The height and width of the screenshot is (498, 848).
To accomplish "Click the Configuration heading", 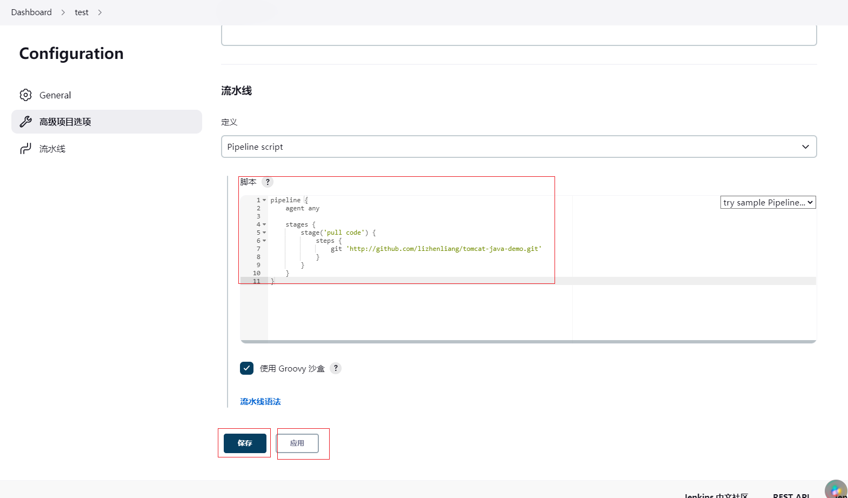I will tap(71, 54).
